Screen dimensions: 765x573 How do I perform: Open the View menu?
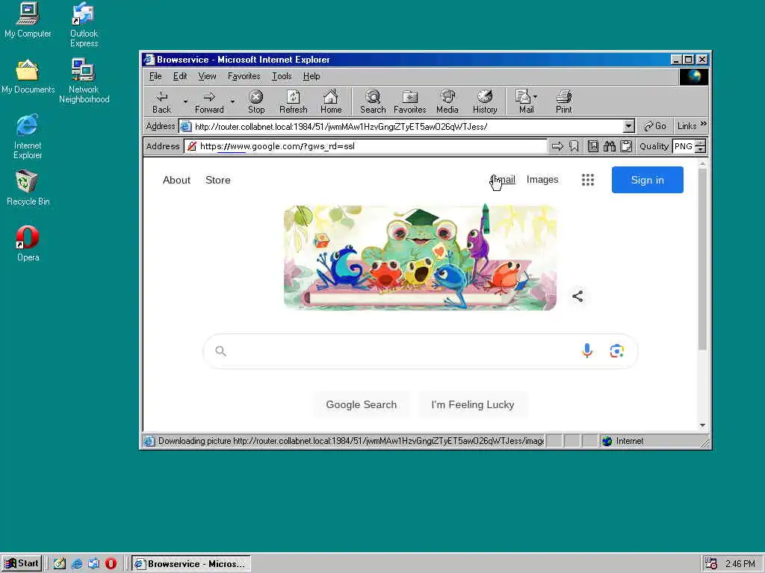click(x=207, y=76)
